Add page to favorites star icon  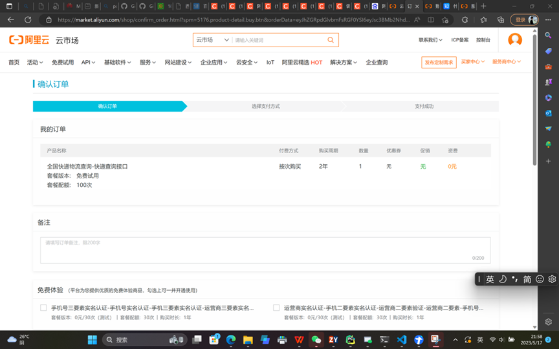tap(445, 20)
